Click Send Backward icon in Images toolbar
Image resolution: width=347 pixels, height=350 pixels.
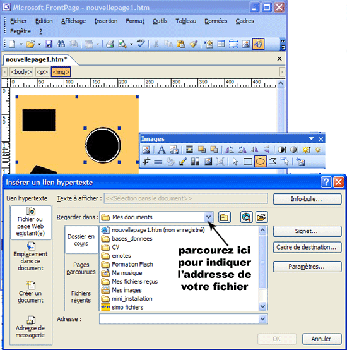tap(214, 150)
